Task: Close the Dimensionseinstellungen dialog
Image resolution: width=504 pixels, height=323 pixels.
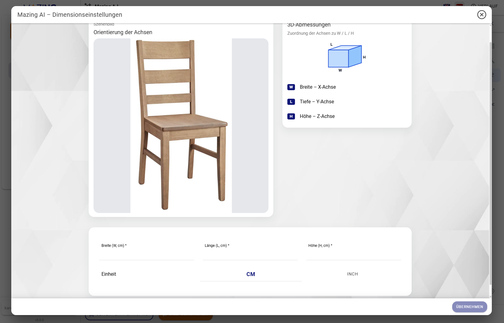Action: click(481, 15)
